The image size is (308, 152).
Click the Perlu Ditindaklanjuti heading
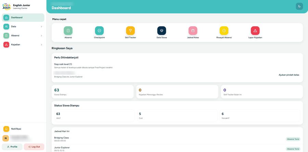click(66, 58)
